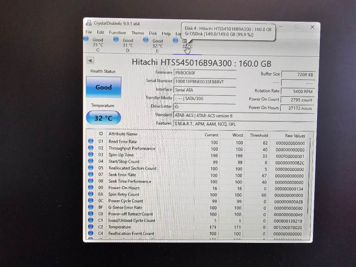Click raw value 000000139219

pyautogui.click(x=288, y=221)
